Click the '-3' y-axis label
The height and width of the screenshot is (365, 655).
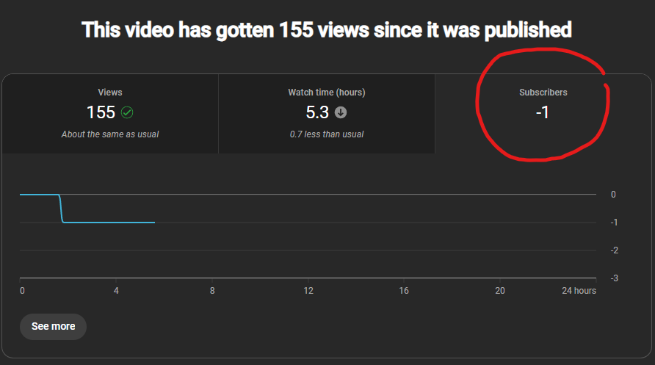point(614,278)
